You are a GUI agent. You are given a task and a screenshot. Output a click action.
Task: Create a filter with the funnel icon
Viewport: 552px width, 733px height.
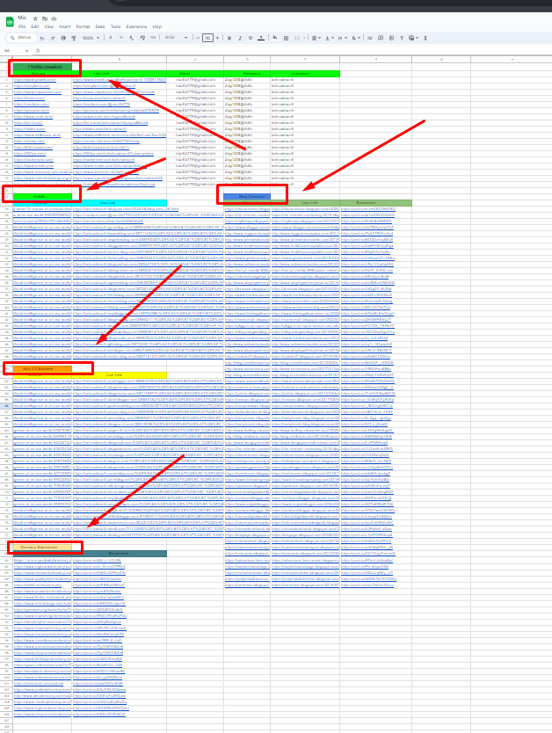[x=402, y=38]
